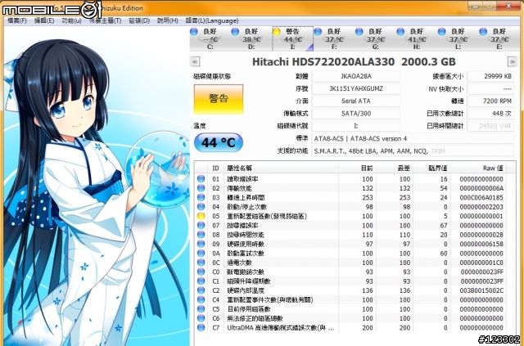This screenshot has height=346, width=524.
Task: Click the Shizuku character image
Action: [97, 186]
